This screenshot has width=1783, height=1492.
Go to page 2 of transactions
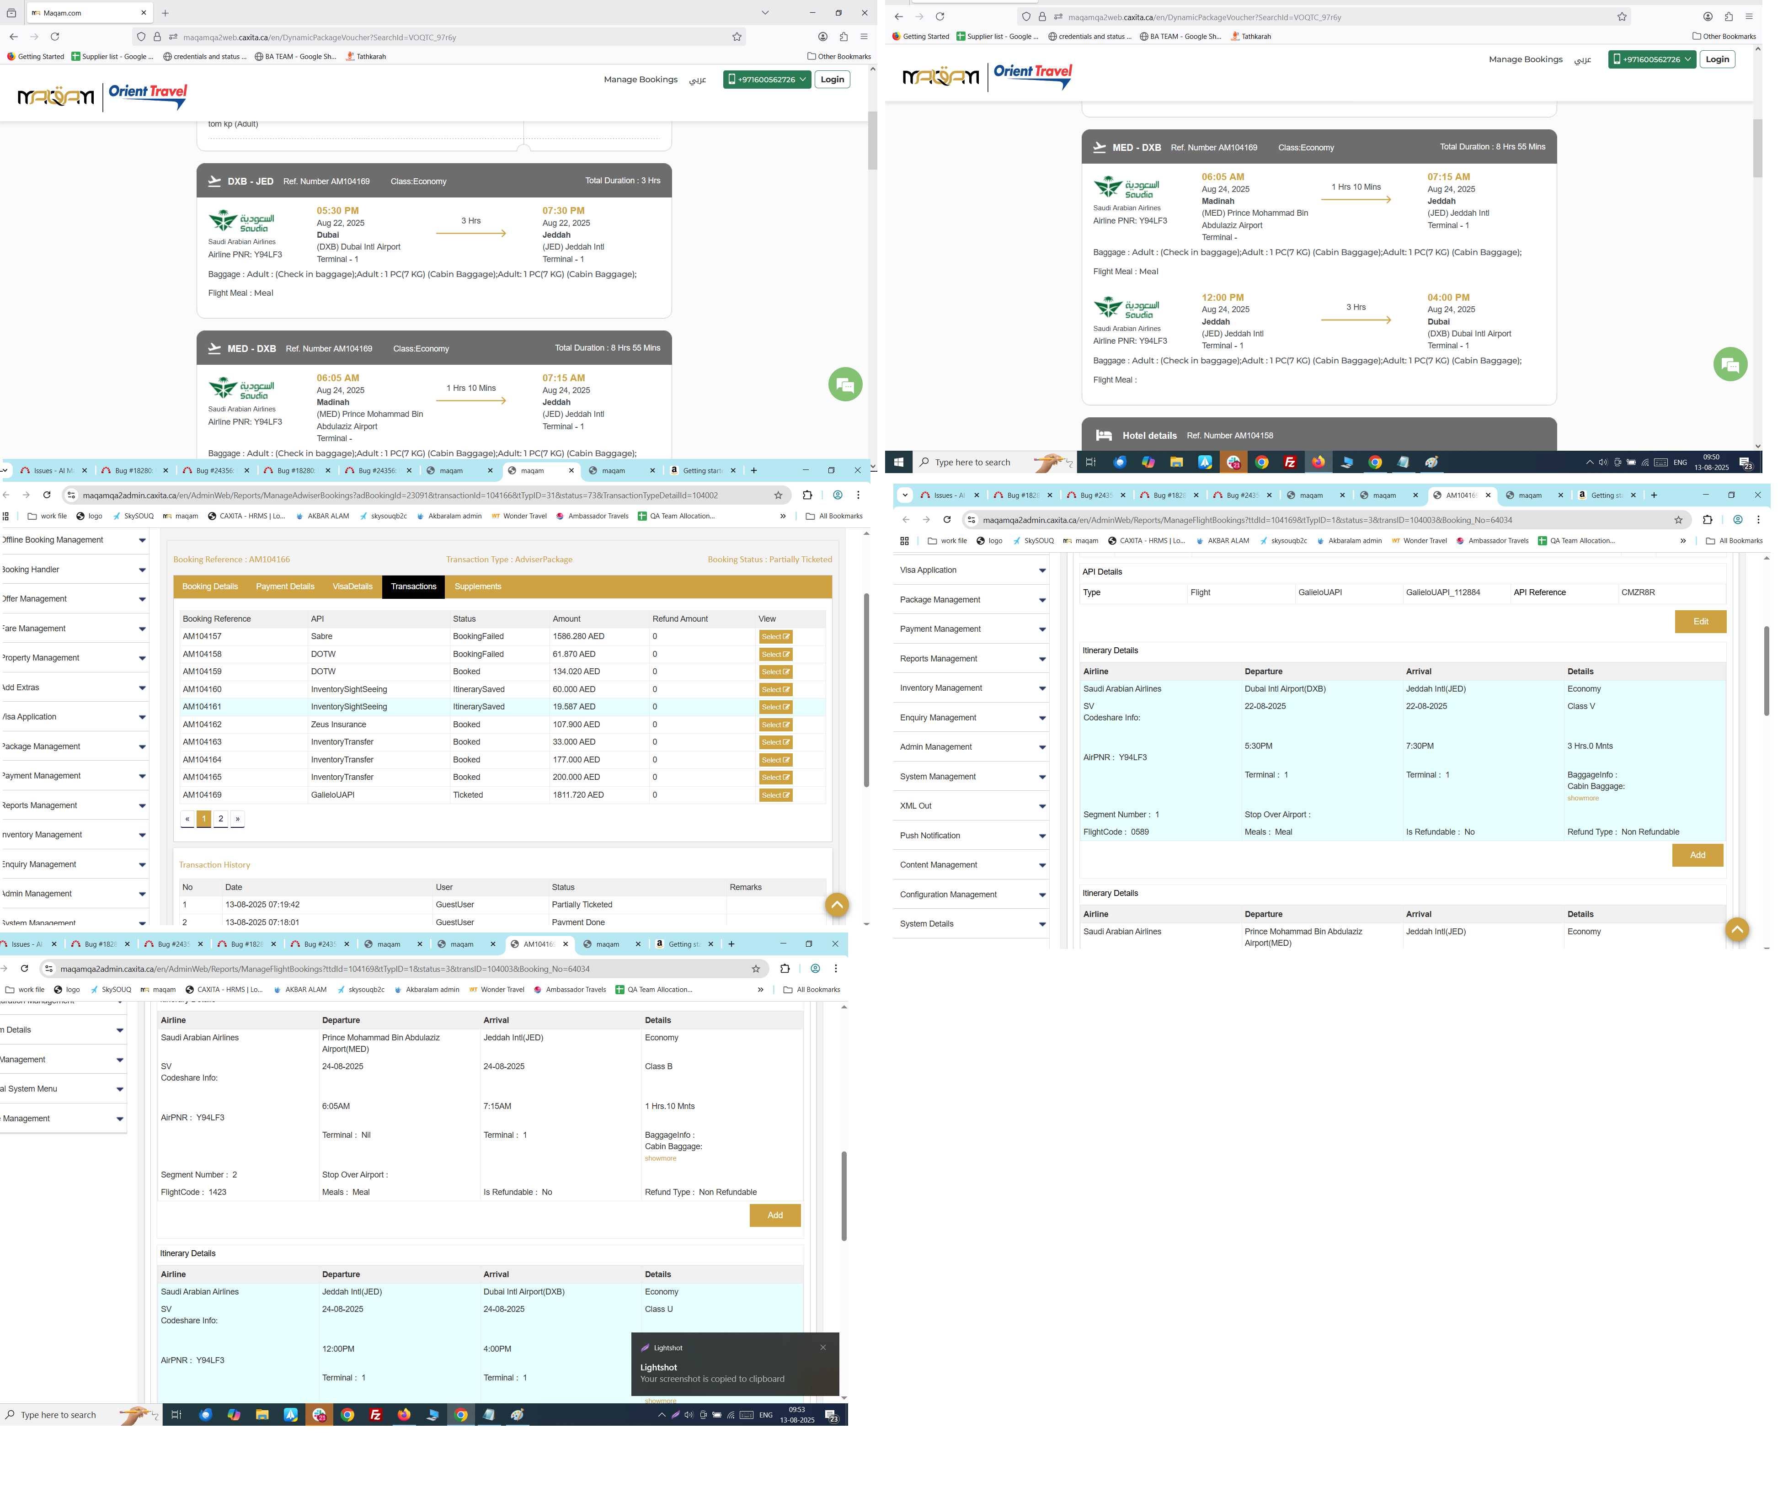221,819
